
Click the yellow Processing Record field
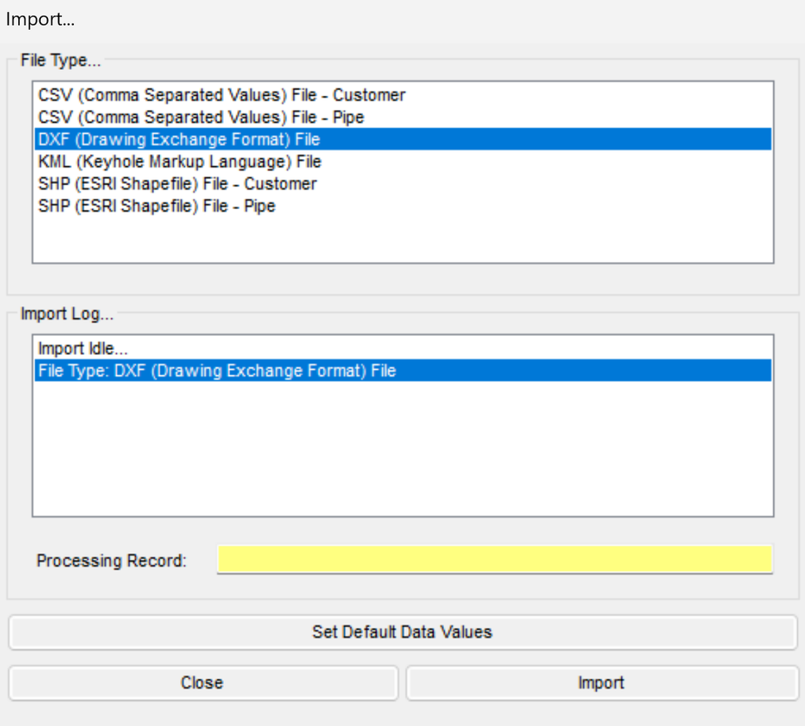coord(495,559)
